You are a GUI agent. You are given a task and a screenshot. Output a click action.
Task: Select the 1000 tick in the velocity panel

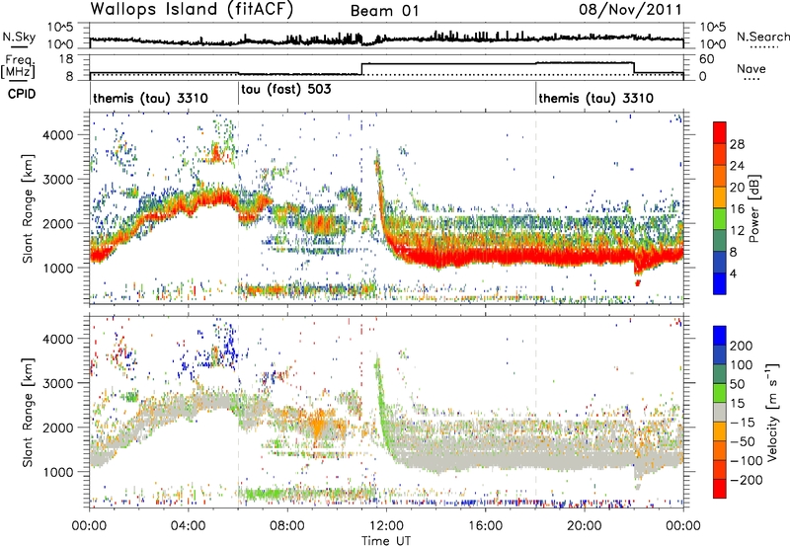tap(57, 472)
